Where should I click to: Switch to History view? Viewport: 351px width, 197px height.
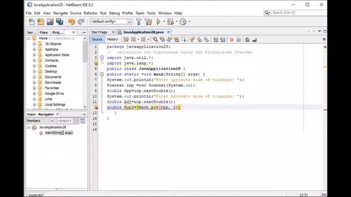coord(112,39)
